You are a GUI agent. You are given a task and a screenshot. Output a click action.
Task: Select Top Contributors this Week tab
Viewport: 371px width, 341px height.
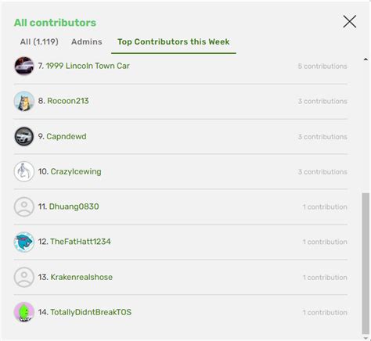click(x=174, y=41)
